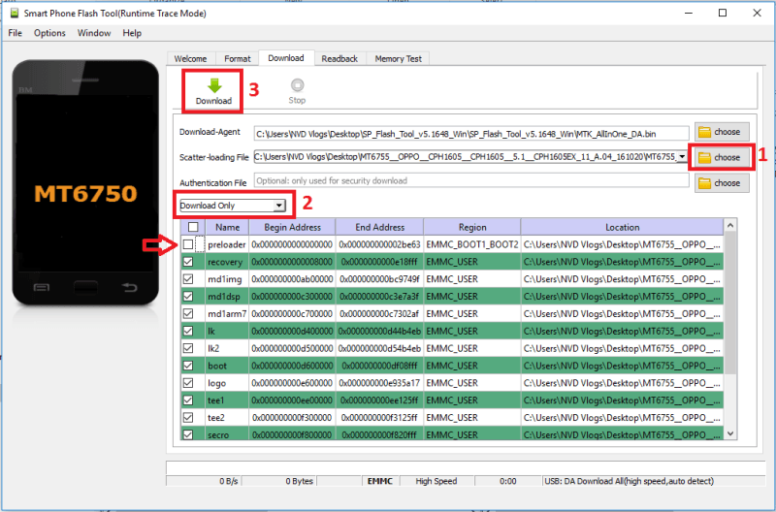
Task: Click the End Address column header
Action: click(379, 227)
